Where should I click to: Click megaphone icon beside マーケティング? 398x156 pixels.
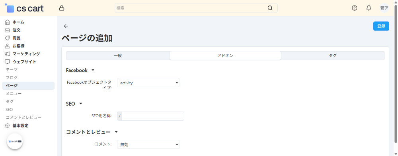click(7, 54)
